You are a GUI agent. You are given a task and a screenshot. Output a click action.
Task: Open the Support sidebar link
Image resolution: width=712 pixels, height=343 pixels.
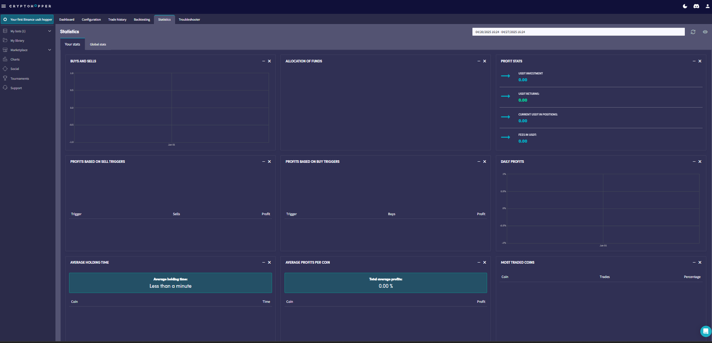[x=16, y=88]
